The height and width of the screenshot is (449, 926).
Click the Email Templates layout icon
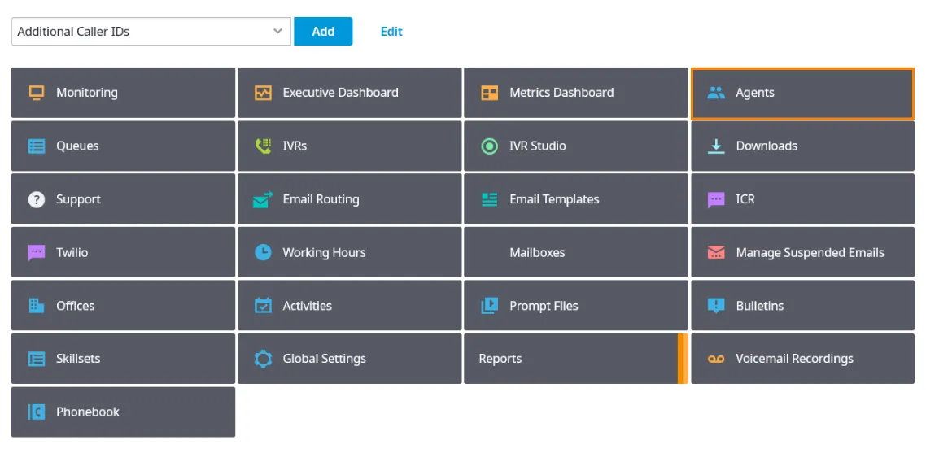click(490, 199)
